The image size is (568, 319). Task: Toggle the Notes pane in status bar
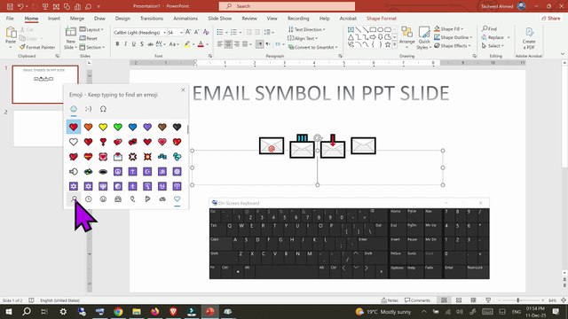tap(390, 300)
